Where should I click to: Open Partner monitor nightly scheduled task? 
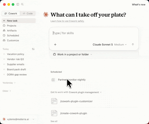click(x=72, y=80)
